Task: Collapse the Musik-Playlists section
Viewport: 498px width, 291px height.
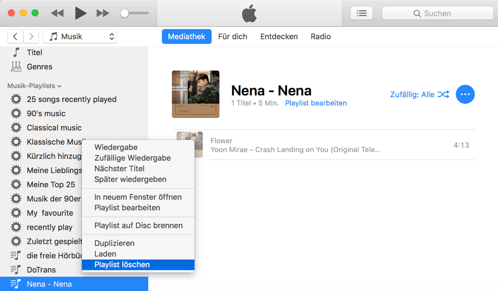Action: pyautogui.click(x=35, y=86)
